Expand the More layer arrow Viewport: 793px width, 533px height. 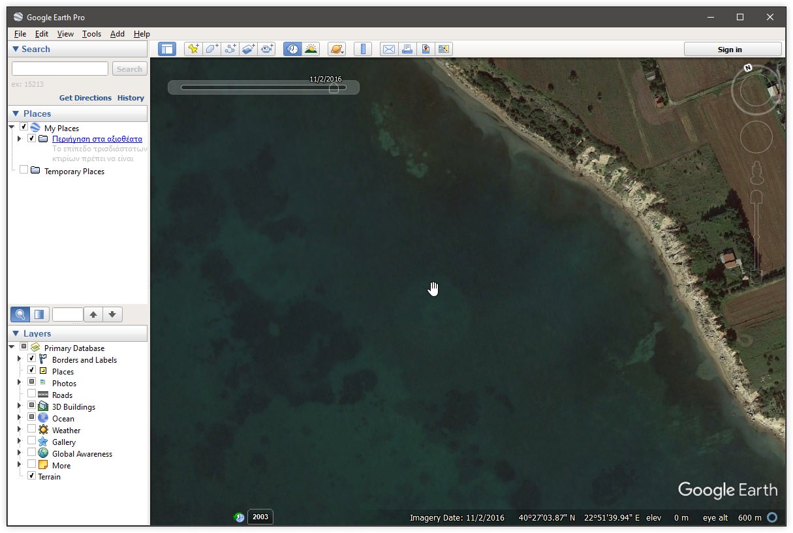click(20, 464)
